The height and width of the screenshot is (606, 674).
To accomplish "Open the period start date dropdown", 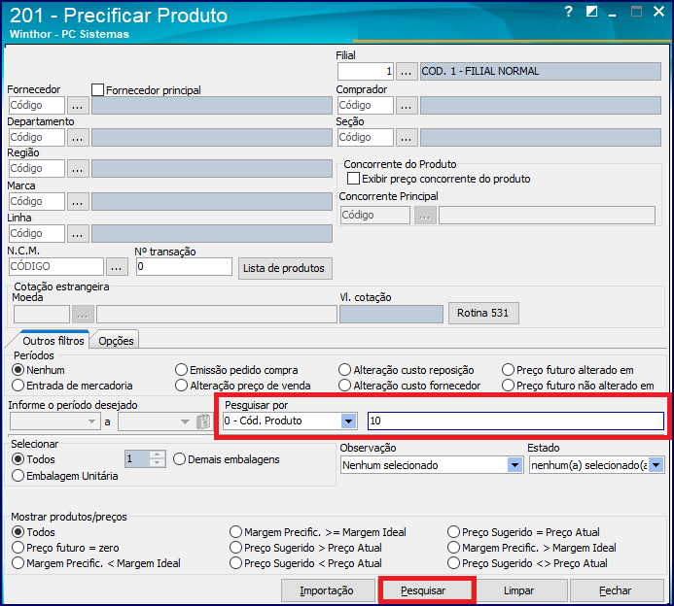I will 91,421.
